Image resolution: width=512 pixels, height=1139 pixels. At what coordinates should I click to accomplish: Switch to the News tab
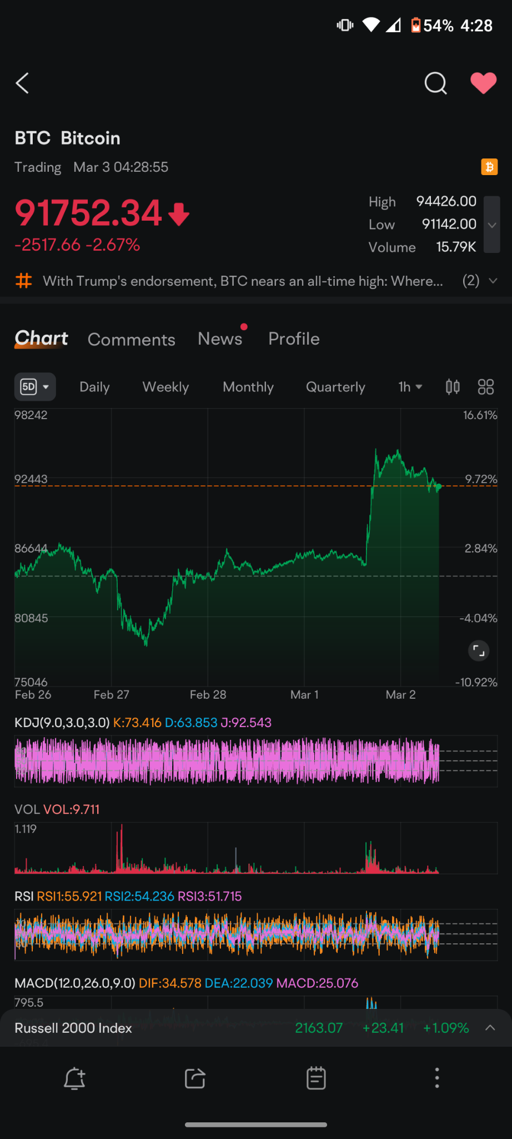pos(220,339)
